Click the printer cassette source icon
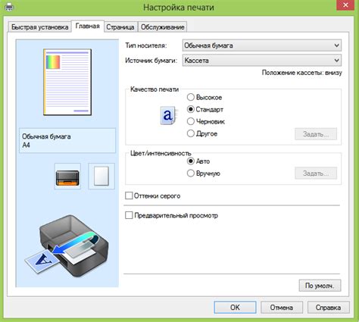The image size is (359, 322). click(x=67, y=176)
